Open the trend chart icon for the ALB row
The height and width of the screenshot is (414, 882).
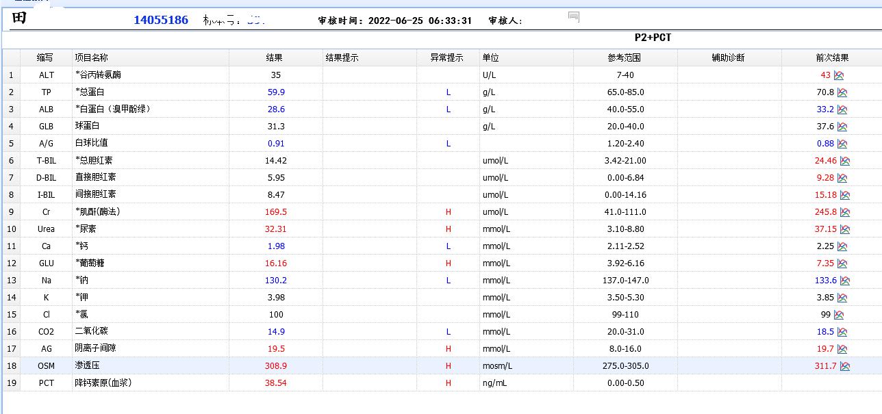tap(842, 109)
